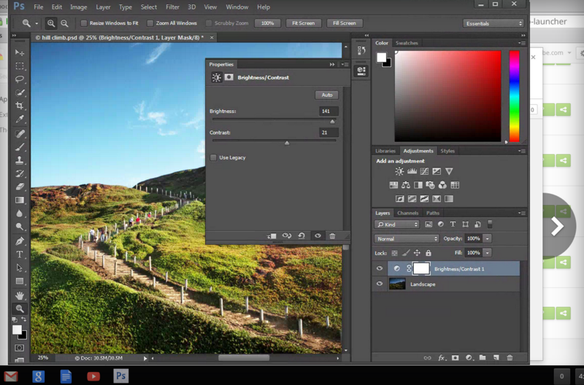This screenshot has width=584, height=385.
Task: Select the Hand tool
Action: [20, 295]
